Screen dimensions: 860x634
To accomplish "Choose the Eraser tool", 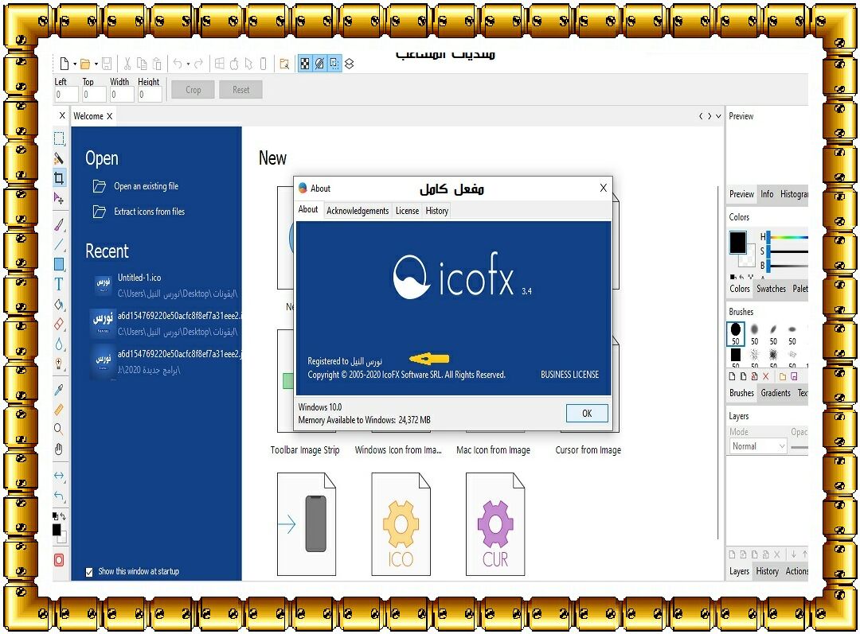I will (x=59, y=325).
